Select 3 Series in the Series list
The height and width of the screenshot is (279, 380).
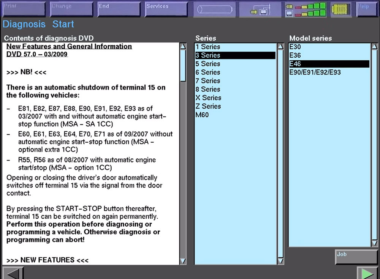pyautogui.click(x=235, y=55)
